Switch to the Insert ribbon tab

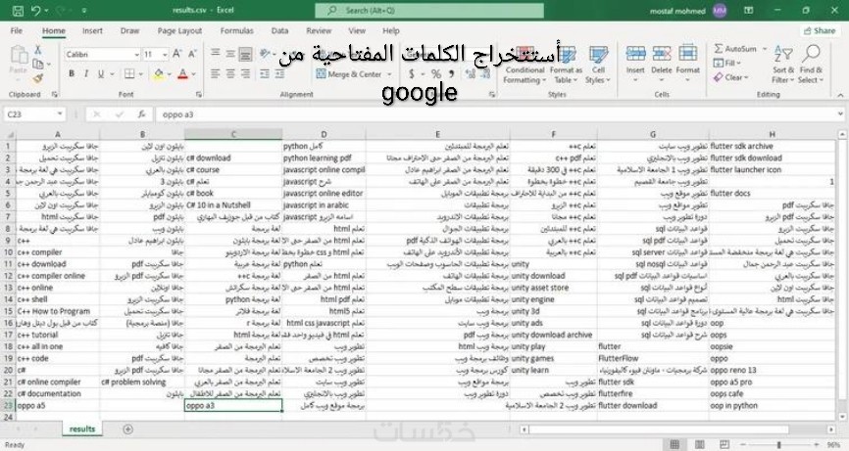click(x=92, y=30)
